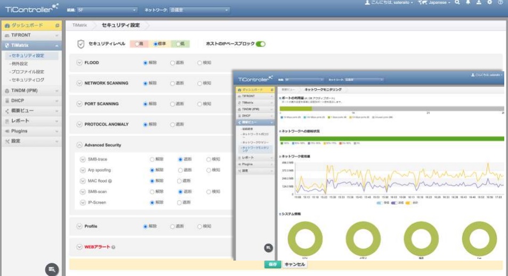
Task: Expand the Profile section chevron
Action: click(79, 226)
